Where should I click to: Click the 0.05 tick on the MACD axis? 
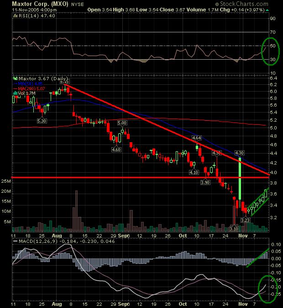click(276, 251)
